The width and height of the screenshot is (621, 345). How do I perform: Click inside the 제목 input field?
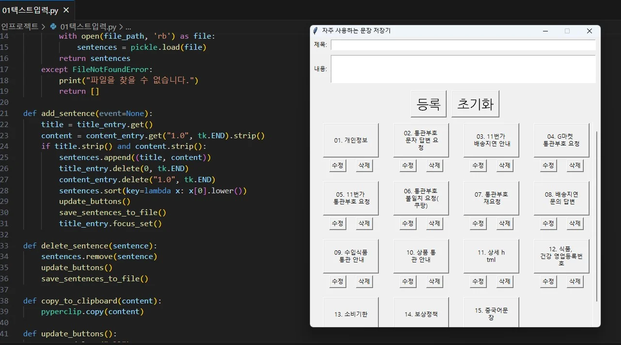coord(463,45)
